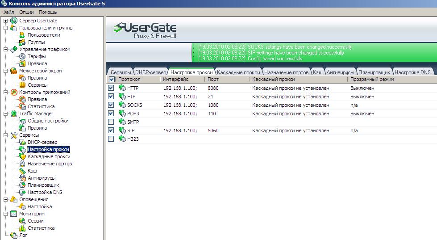
Task: Uncheck the FTP proxy checkbox
Action: [111, 97]
